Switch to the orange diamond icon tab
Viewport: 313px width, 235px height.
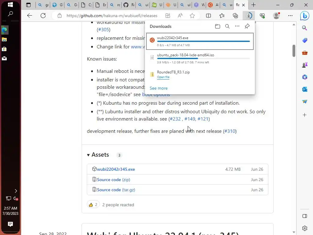coord(171,5)
